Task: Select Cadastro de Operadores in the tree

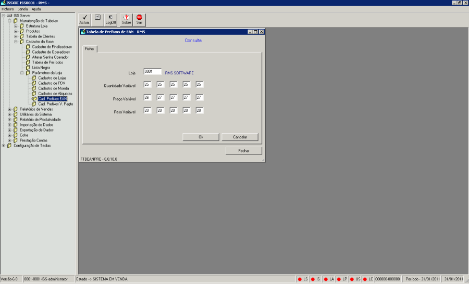Action: click(x=51, y=52)
